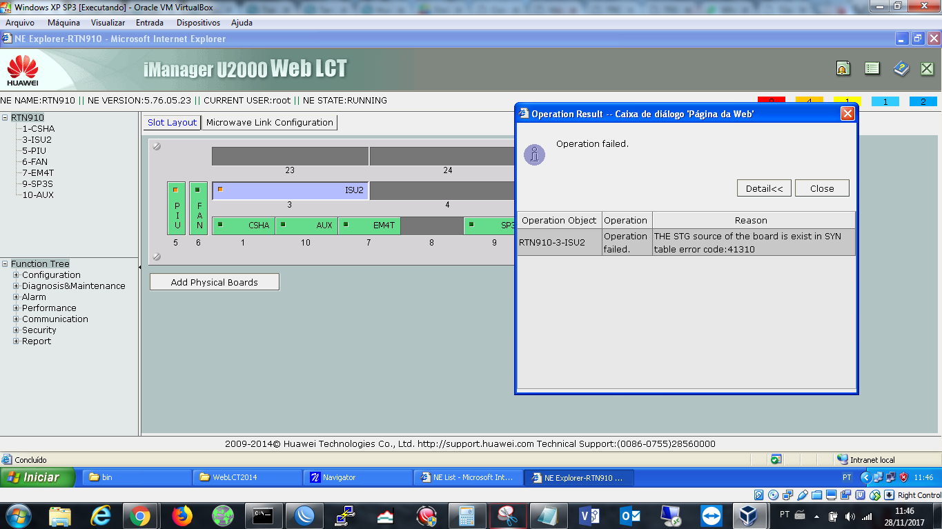Open the Máquina menu
The image size is (942, 529).
pos(63,23)
